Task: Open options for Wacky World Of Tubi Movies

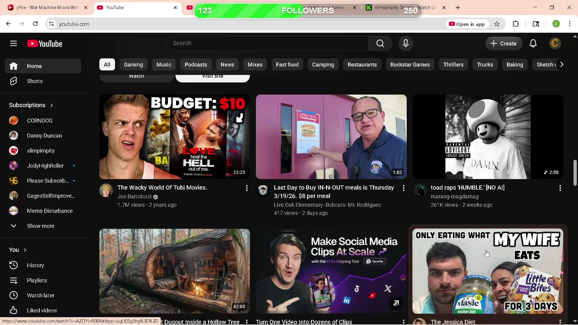Action: [x=247, y=188]
